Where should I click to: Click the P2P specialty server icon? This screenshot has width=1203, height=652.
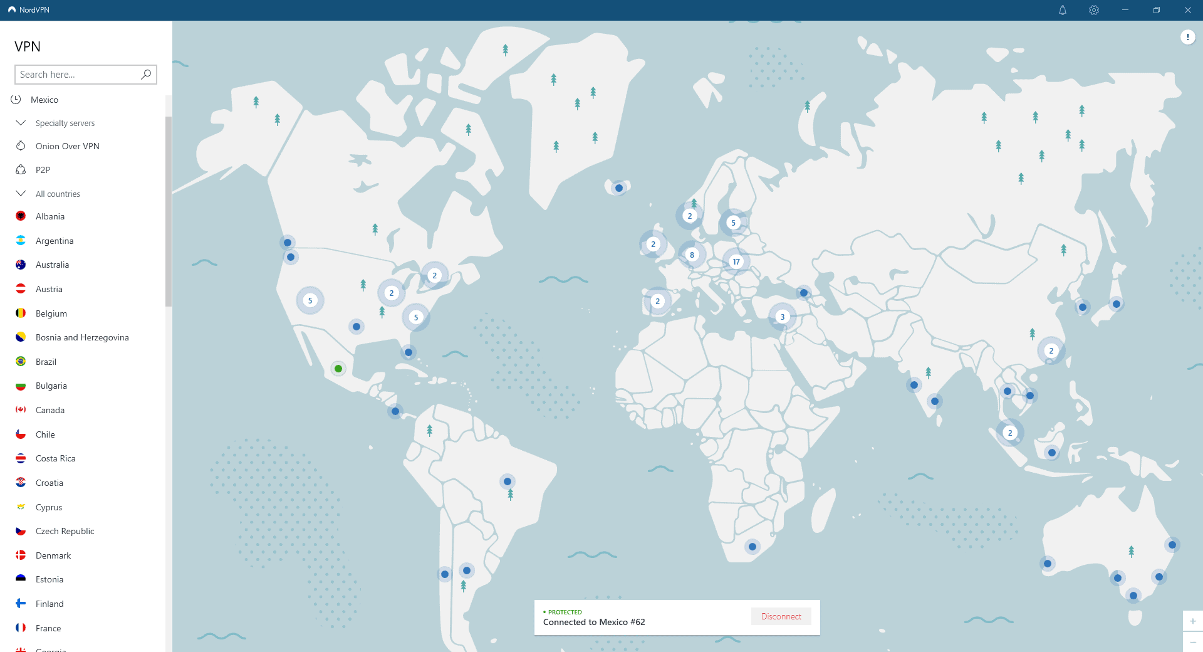pos(21,169)
